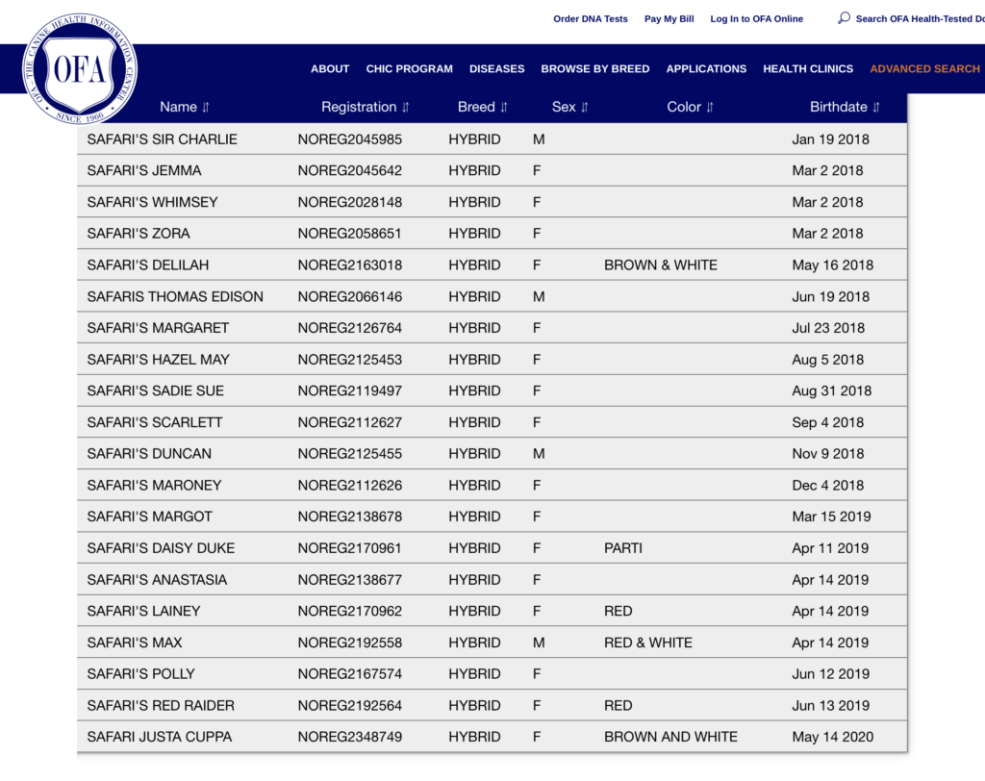Image resolution: width=985 pixels, height=781 pixels.
Task: Click registration NOREG2167574
Action: point(350,674)
